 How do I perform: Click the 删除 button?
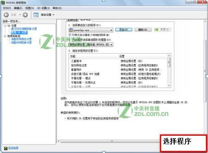tap(143, 30)
